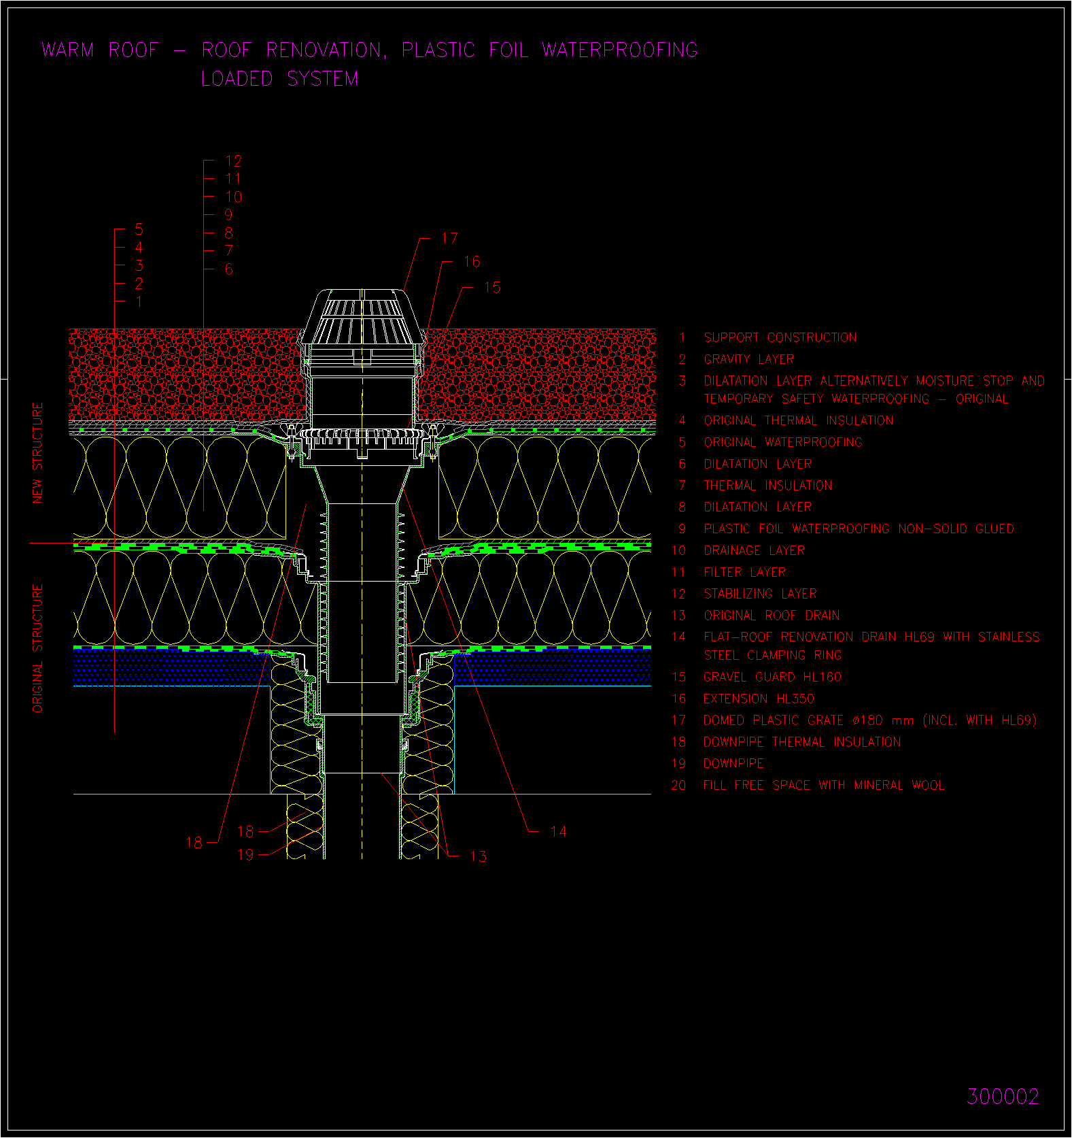Click leader callout '16' near the drain dome
The image size is (1072, 1138).
coord(472,262)
